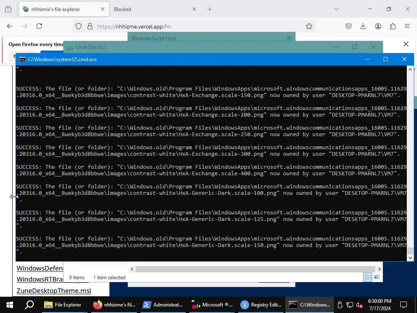Click cmd.exe title bar icon

(x=22, y=60)
